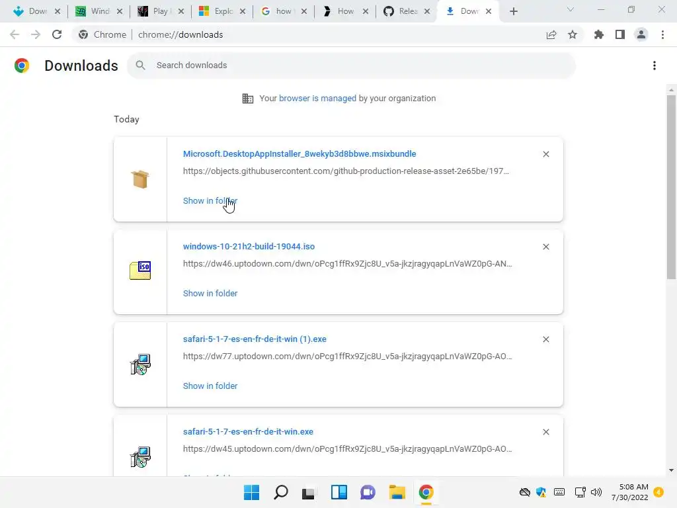Open Chrome's three-dot menu in toolbar
Screen dimensions: 677x508
[662, 34]
